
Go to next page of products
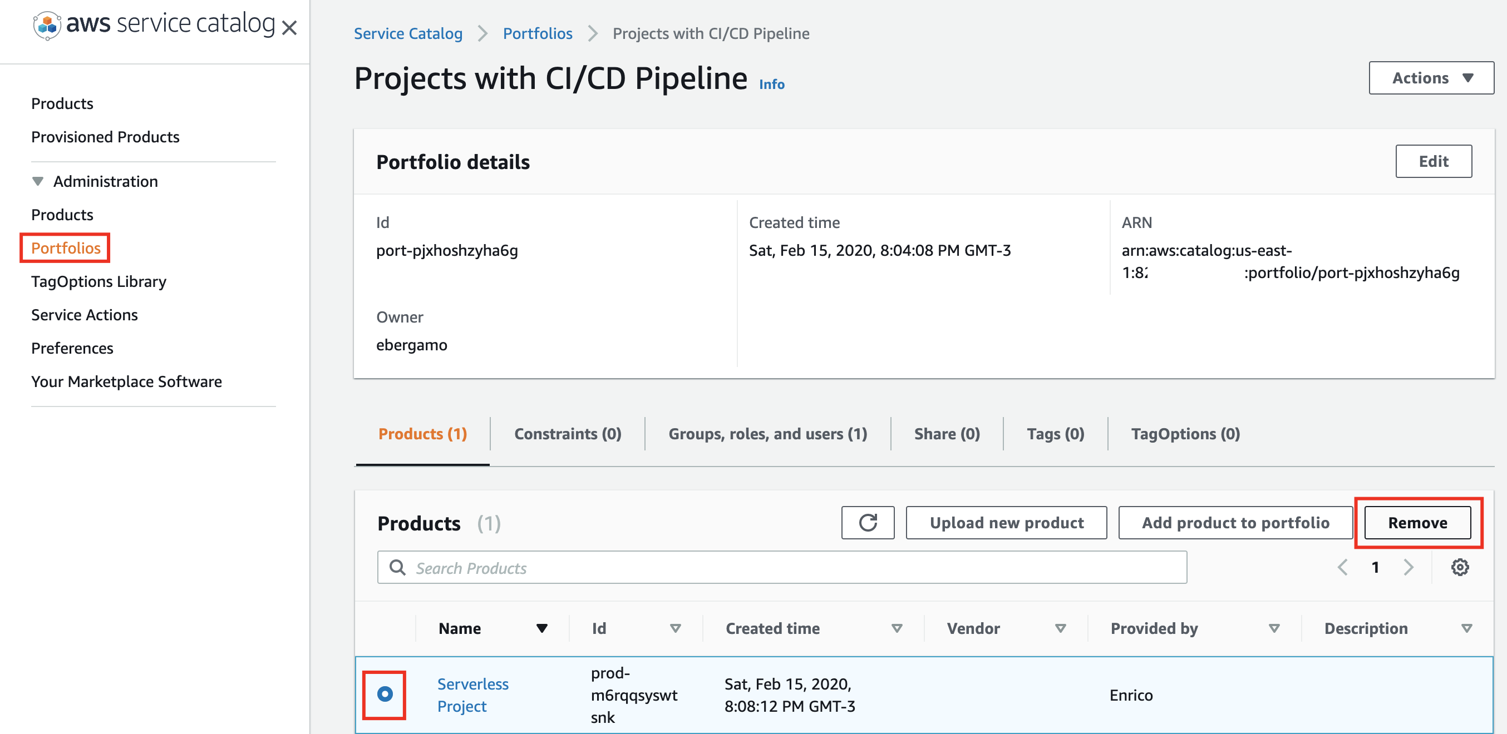[1408, 567]
